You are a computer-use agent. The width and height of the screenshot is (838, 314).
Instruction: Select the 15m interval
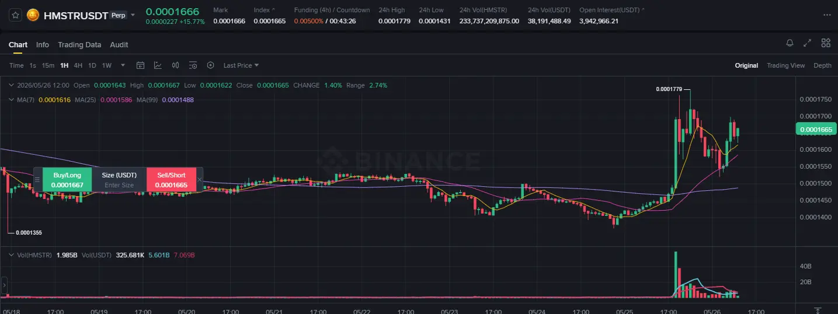pos(48,65)
